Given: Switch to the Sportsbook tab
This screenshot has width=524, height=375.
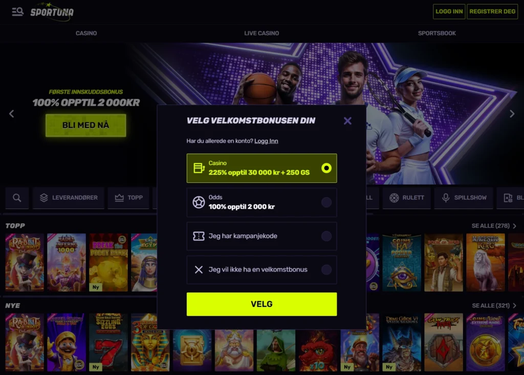Looking at the screenshot, I should click(x=437, y=33).
